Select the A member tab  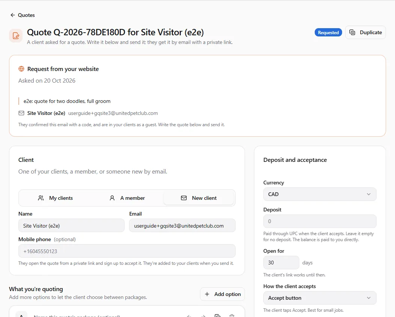point(127,198)
